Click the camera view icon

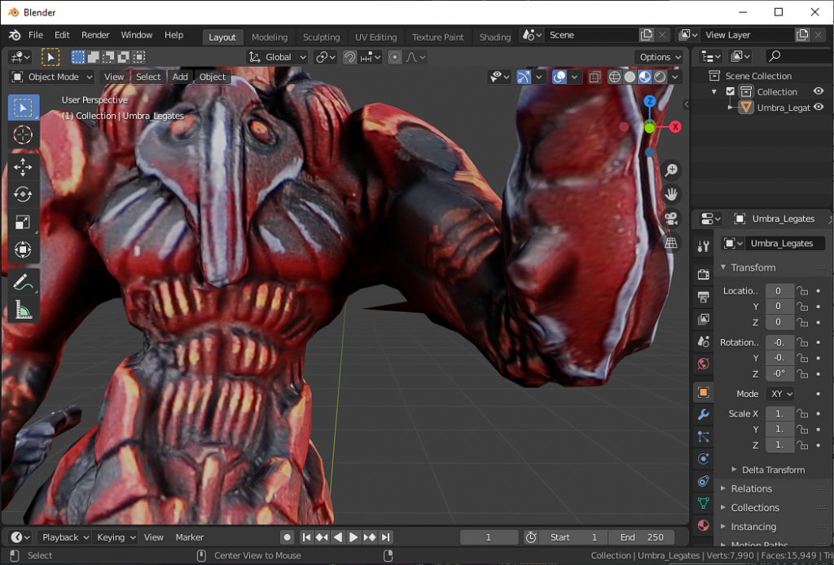(672, 218)
